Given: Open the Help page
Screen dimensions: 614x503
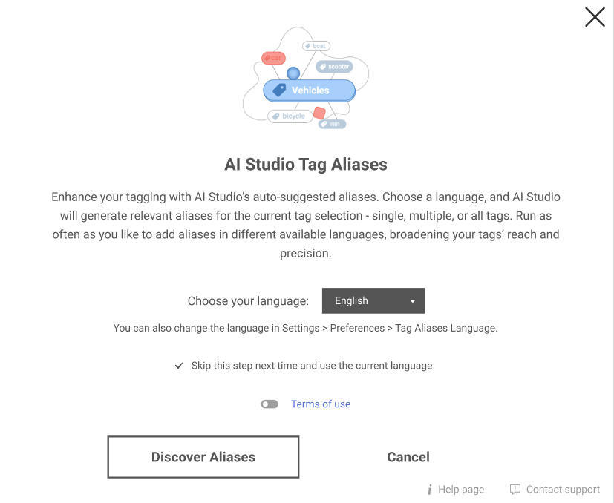Looking at the screenshot, I should tap(460, 490).
